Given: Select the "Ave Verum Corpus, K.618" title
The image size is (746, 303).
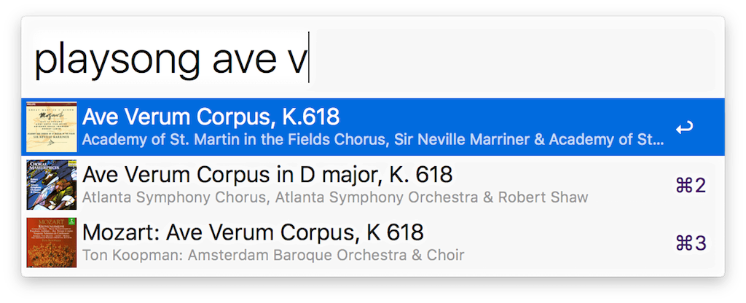Looking at the screenshot, I should [x=211, y=117].
